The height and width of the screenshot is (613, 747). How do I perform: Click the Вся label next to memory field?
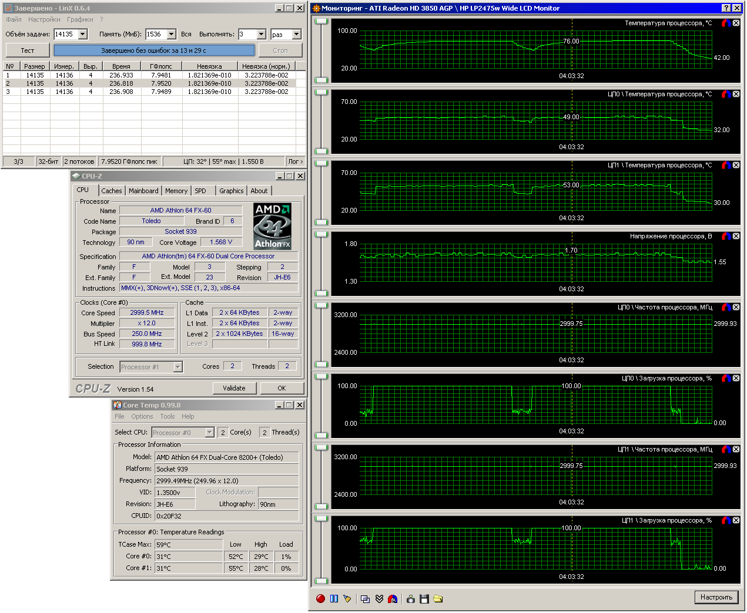[186, 34]
